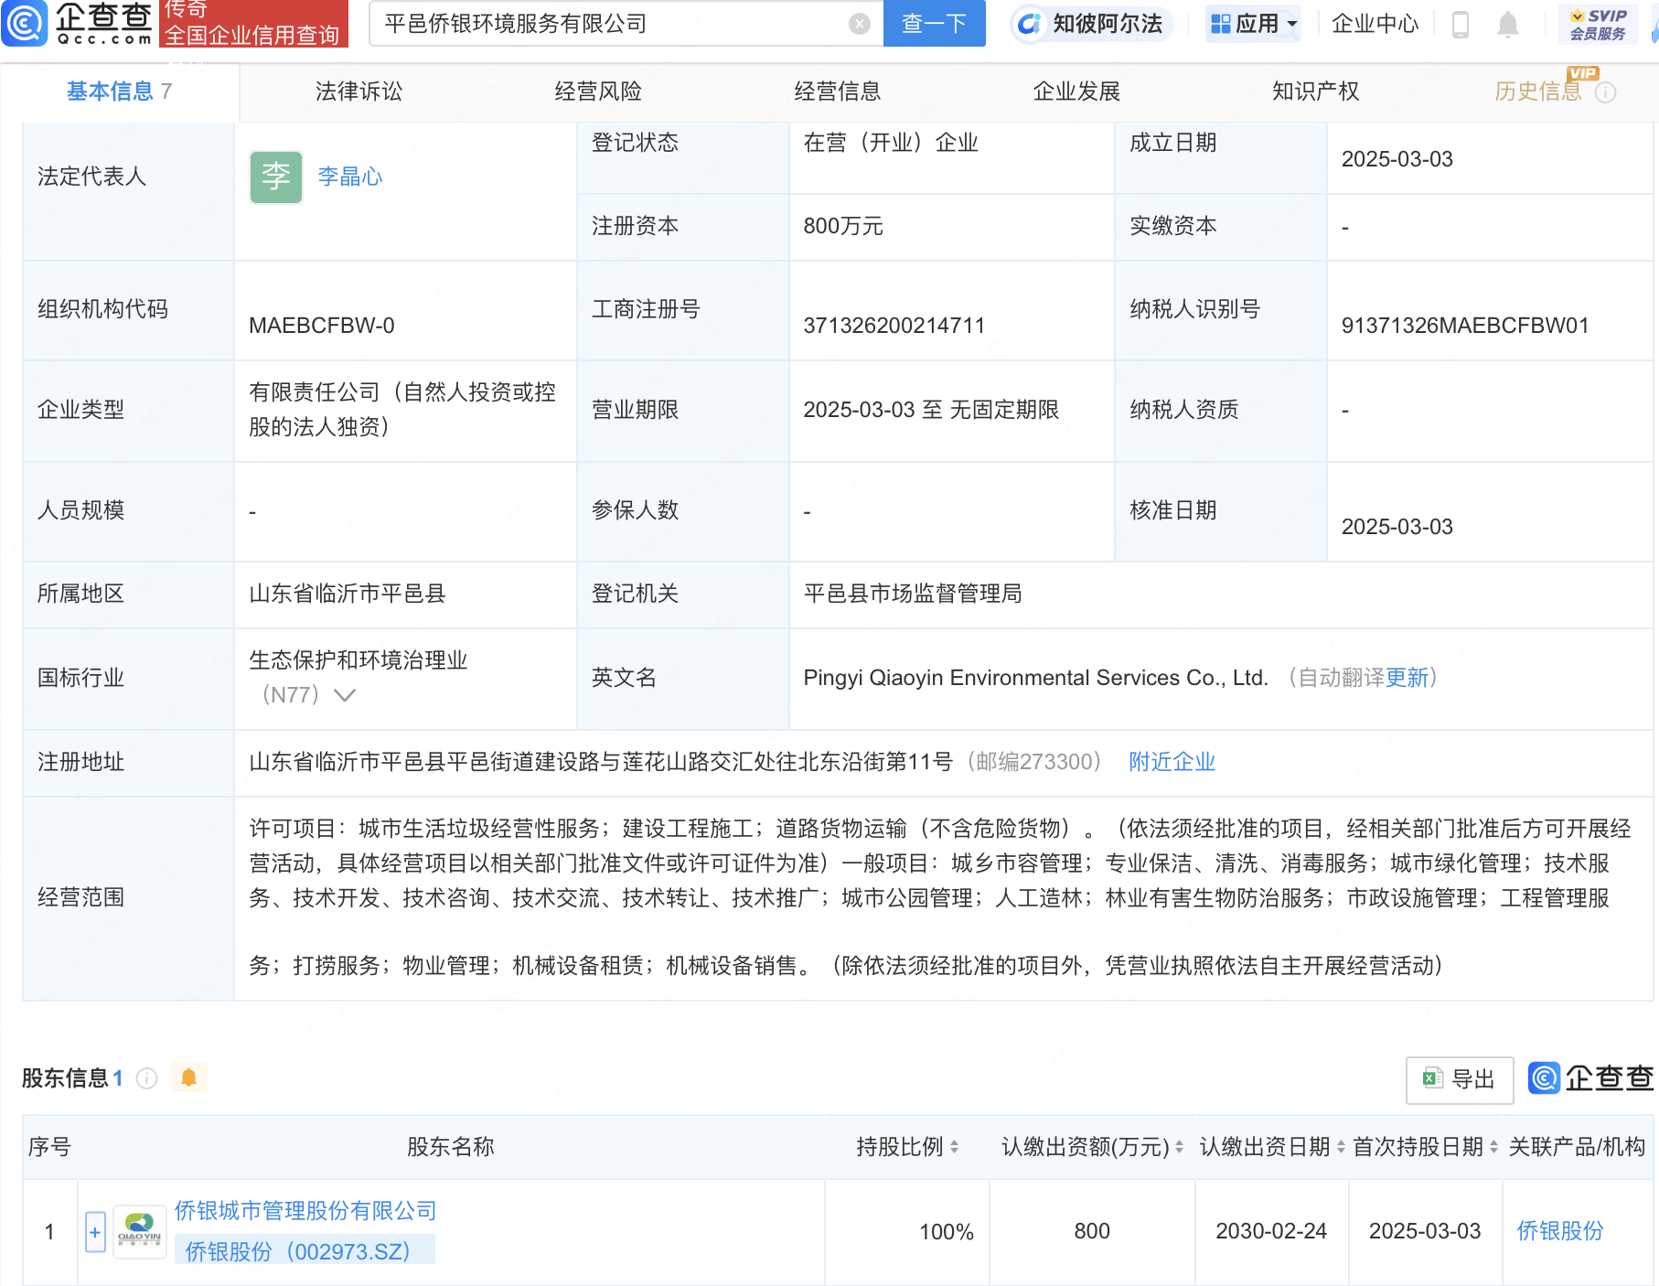Expand the 应用 dropdown menu
The height and width of the screenshot is (1286, 1659).
click(x=1253, y=24)
